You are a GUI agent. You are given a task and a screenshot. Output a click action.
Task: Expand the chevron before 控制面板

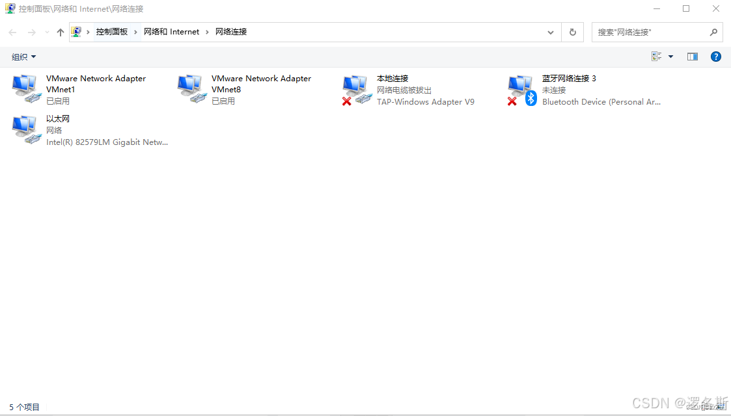88,32
